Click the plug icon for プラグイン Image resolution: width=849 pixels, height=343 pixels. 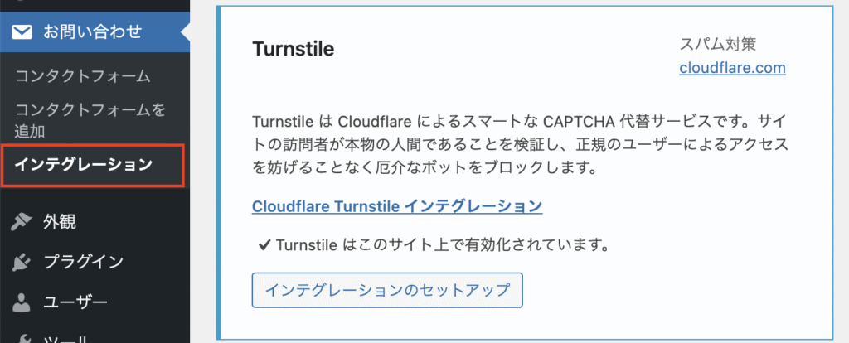(21, 262)
